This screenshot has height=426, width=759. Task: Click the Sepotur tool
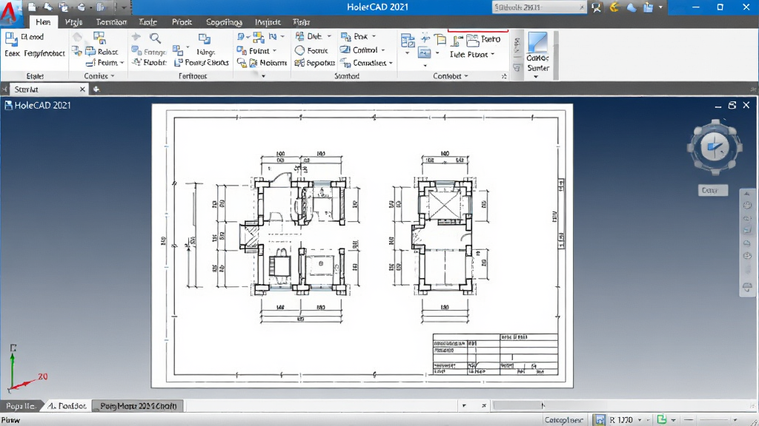point(314,63)
